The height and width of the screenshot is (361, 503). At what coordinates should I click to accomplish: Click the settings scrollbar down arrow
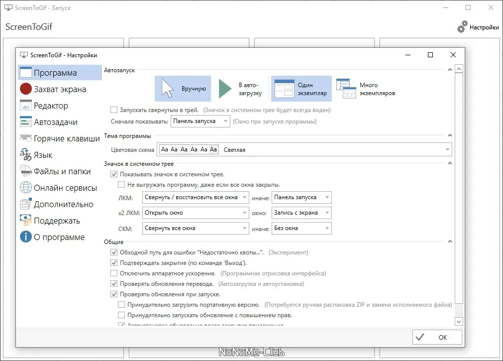(458, 322)
